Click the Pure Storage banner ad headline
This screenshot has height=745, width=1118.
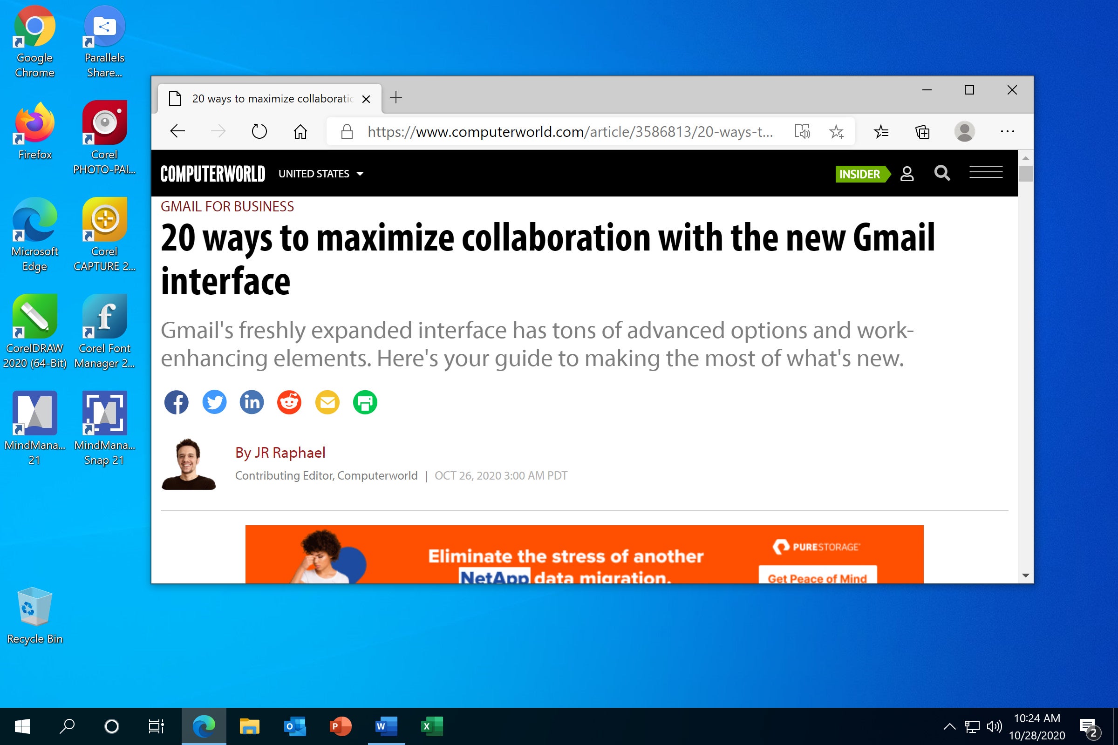click(565, 566)
